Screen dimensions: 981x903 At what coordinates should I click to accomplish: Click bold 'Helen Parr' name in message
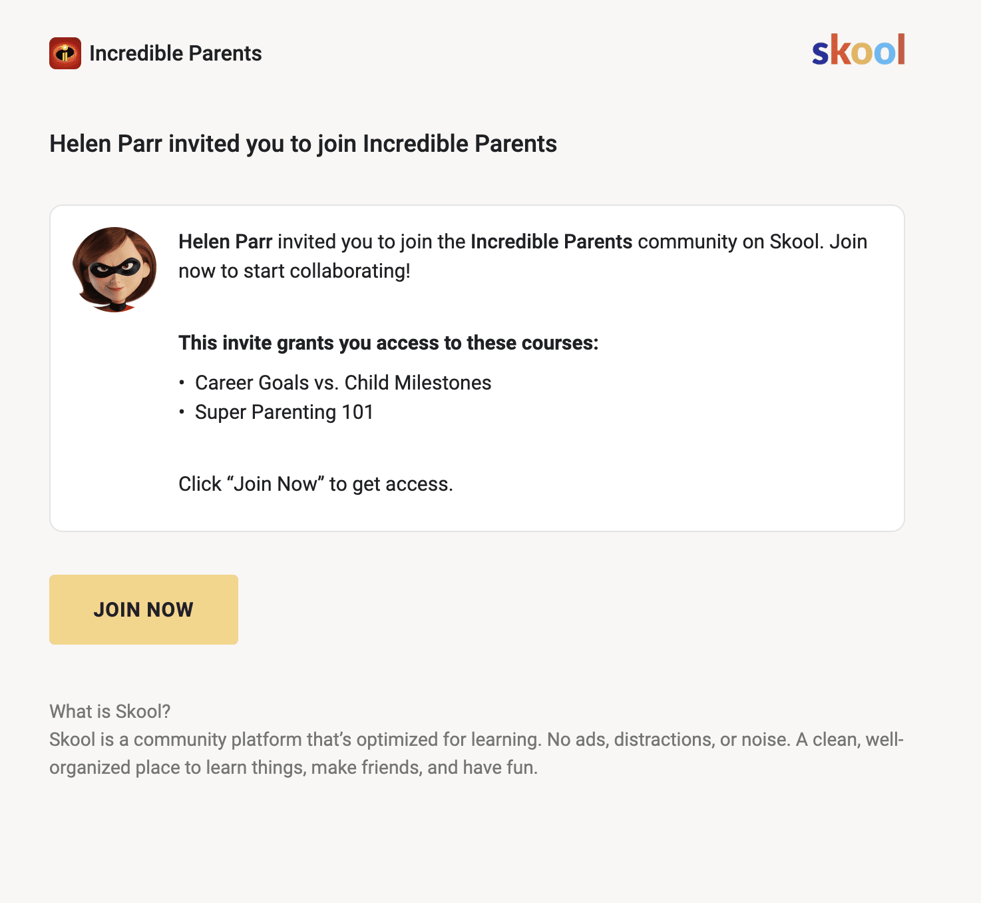tap(225, 242)
